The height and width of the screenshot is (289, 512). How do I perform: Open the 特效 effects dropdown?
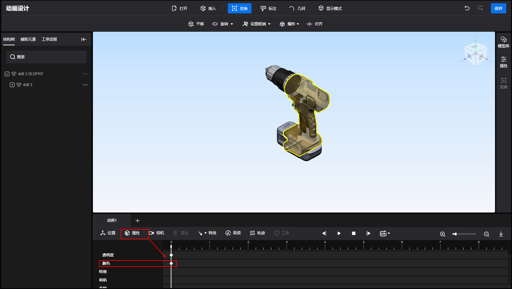point(207,233)
